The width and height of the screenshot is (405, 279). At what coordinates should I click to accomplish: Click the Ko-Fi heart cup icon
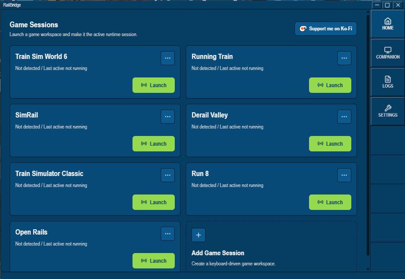pos(303,29)
